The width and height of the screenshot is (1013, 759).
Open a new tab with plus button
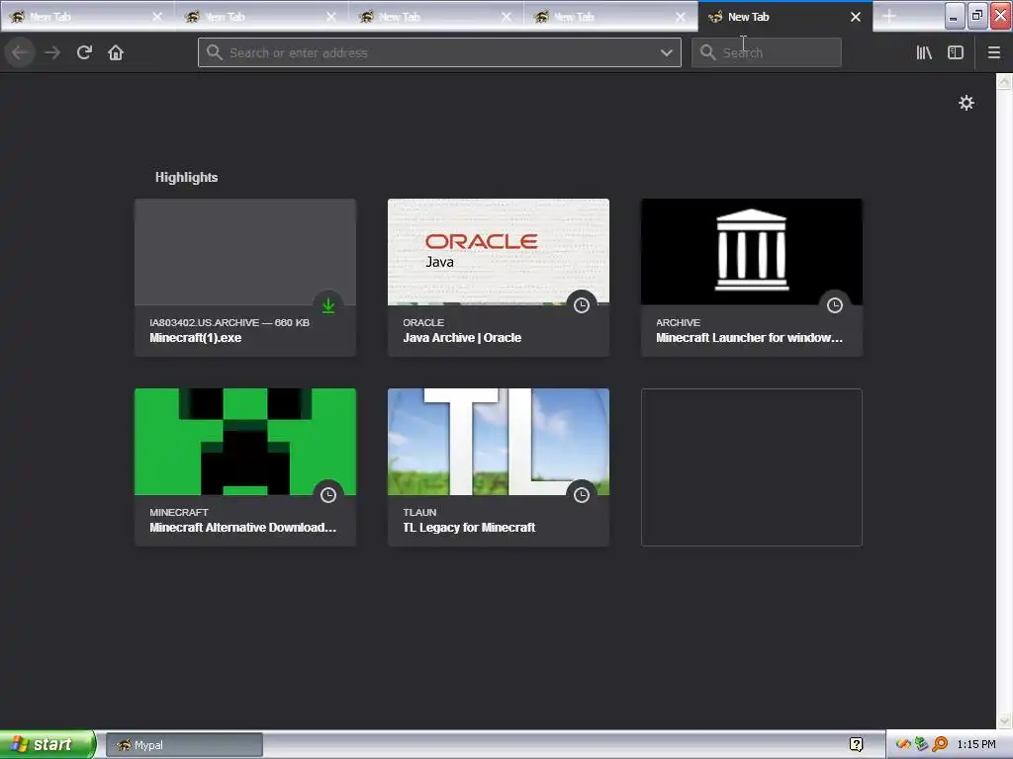(889, 17)
